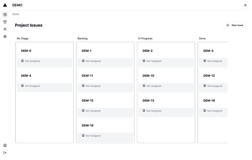Open issue DEM-19
This screenshot has height=160, width=252.
pyautogui.click(x=105, y=130)
